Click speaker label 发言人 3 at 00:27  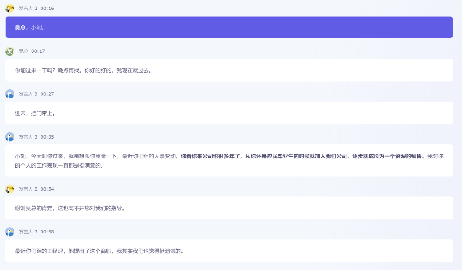[28, 94]
